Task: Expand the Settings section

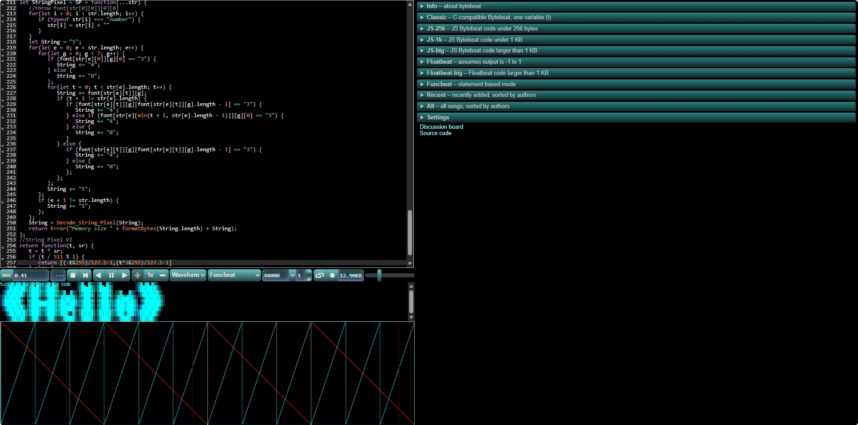Action: pos(438,118)
